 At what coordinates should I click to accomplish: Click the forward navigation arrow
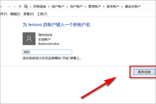tap(9, 7)
